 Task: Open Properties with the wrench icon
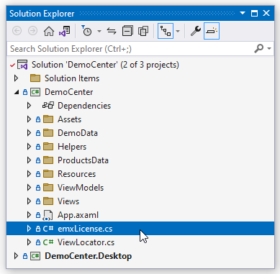[x=196, y=31]
